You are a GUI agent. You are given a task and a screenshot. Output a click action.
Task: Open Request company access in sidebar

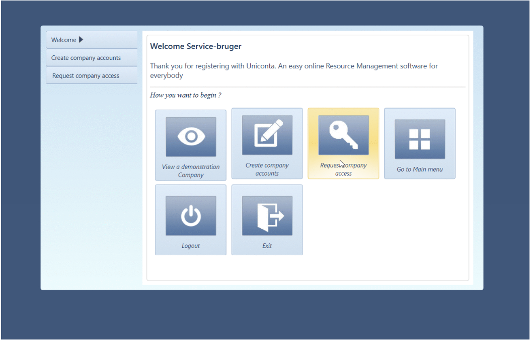click(92, 75)
